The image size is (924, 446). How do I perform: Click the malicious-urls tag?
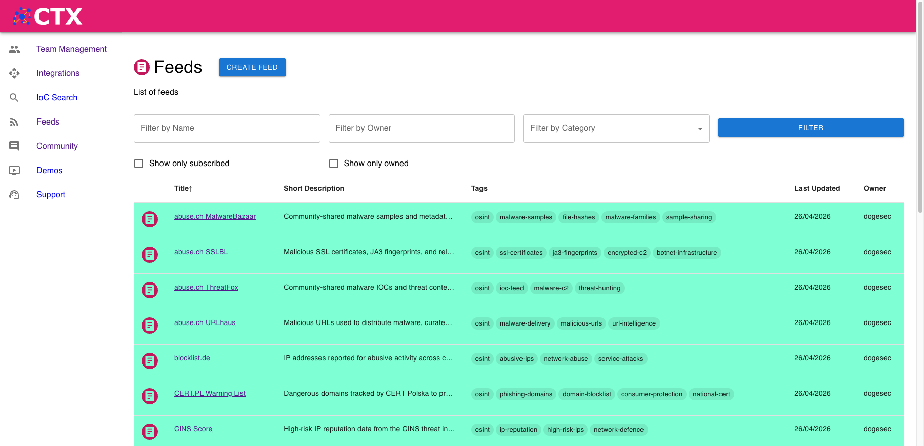[581, 323]
